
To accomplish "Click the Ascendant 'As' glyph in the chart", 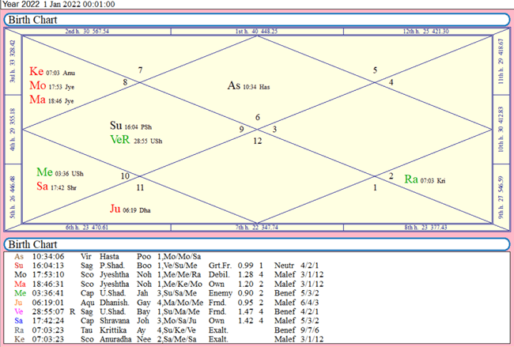I will (x=233, y=85).
